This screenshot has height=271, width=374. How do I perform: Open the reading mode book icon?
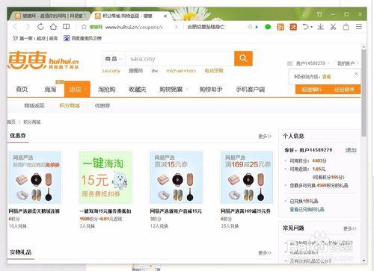pyautogui.click(x=66, y=27)
